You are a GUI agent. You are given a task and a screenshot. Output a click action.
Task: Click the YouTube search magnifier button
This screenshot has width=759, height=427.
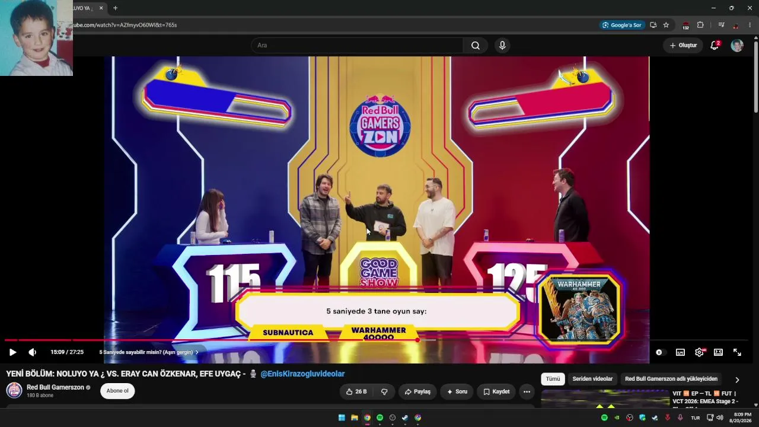click(x=476, y=45)
